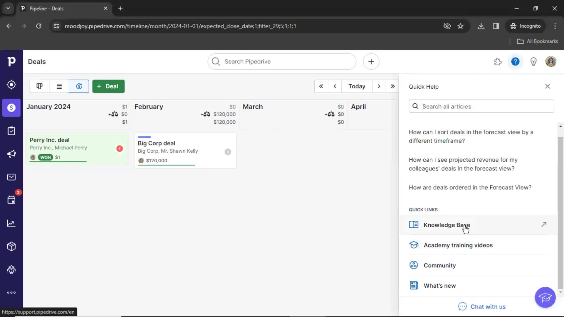Open article on how deals are ordered
Image resolution: width=564 pixels, height=317 pixels.
(x=470, y=187)
